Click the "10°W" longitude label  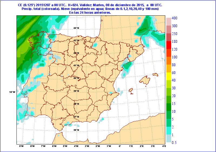click(12, 92)
